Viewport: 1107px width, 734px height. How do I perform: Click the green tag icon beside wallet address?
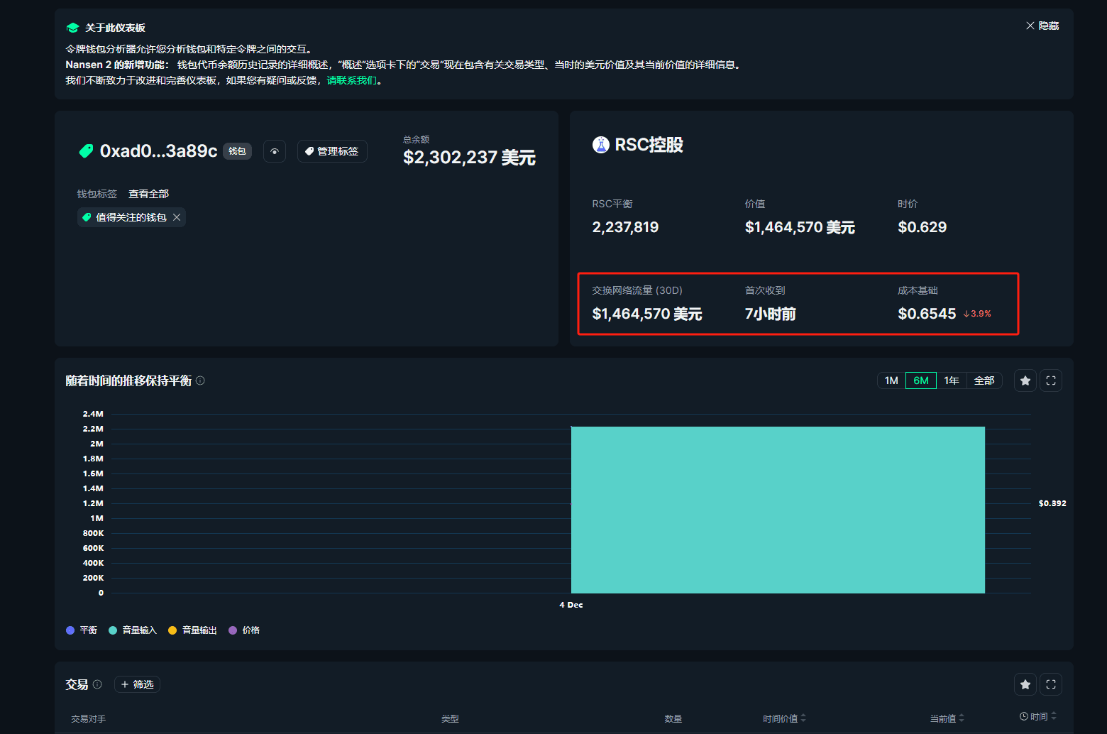pyautogui.click(x=86, y=151)
